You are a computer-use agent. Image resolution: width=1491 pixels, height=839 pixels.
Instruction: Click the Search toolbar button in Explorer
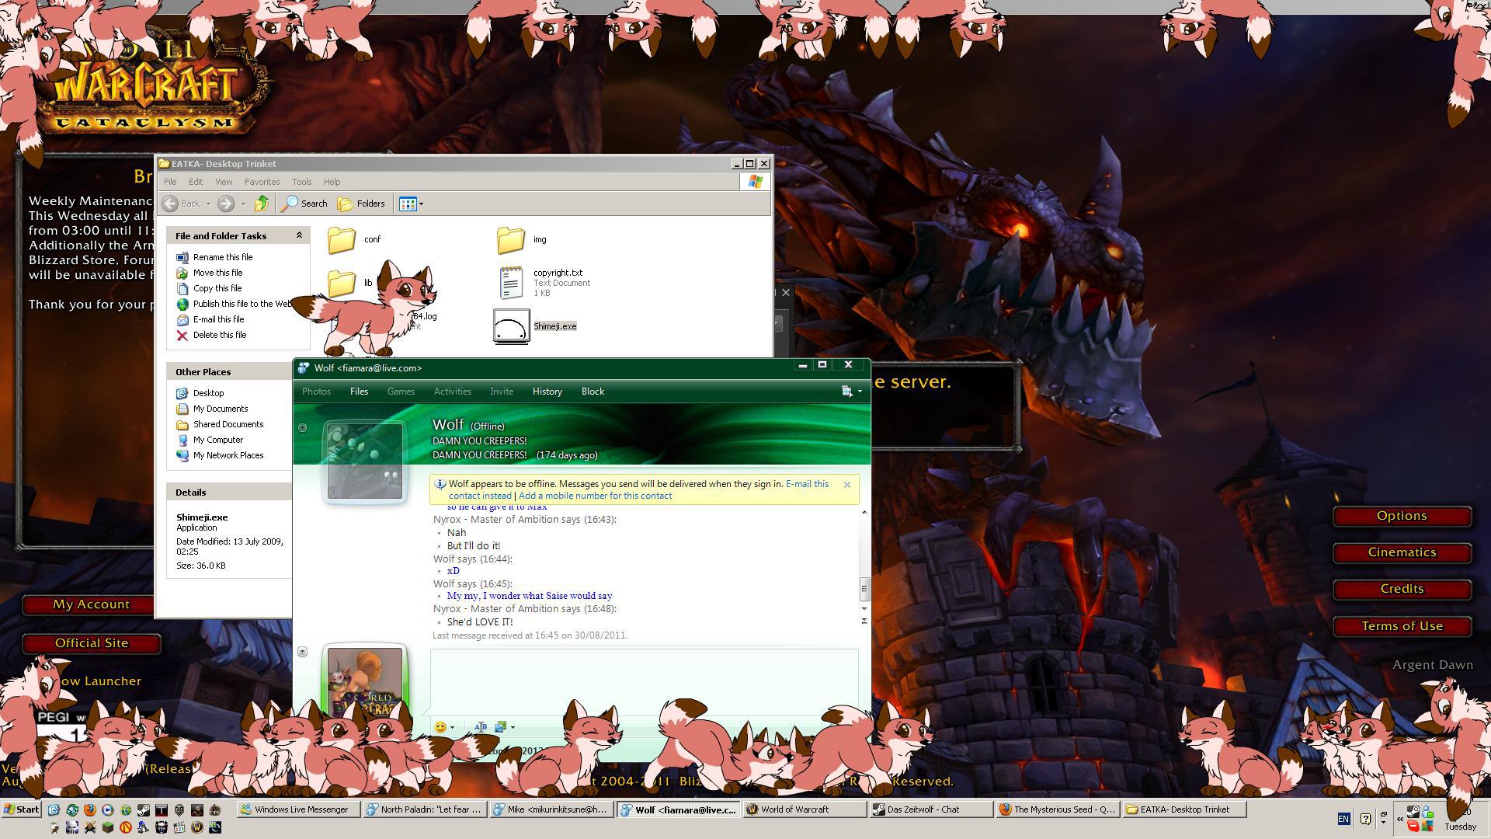point(304,204)
